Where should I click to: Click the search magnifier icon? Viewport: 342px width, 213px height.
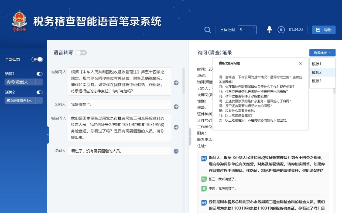(207, 30)
